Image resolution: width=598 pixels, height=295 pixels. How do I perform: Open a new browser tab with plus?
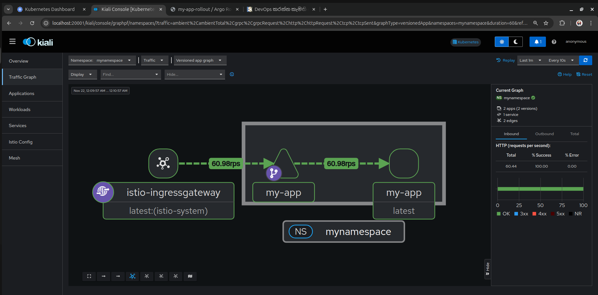[x=325, y=9]
